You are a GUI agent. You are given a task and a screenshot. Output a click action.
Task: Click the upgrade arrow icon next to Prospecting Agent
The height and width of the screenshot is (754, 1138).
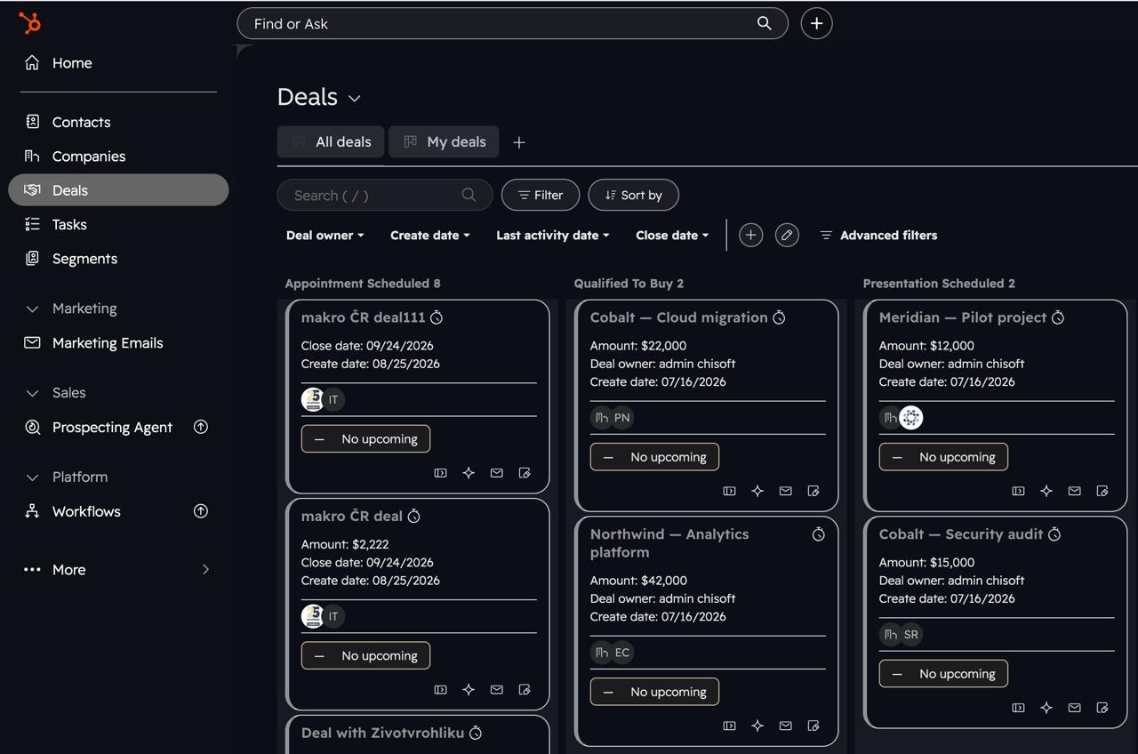[x=201, y=427]
